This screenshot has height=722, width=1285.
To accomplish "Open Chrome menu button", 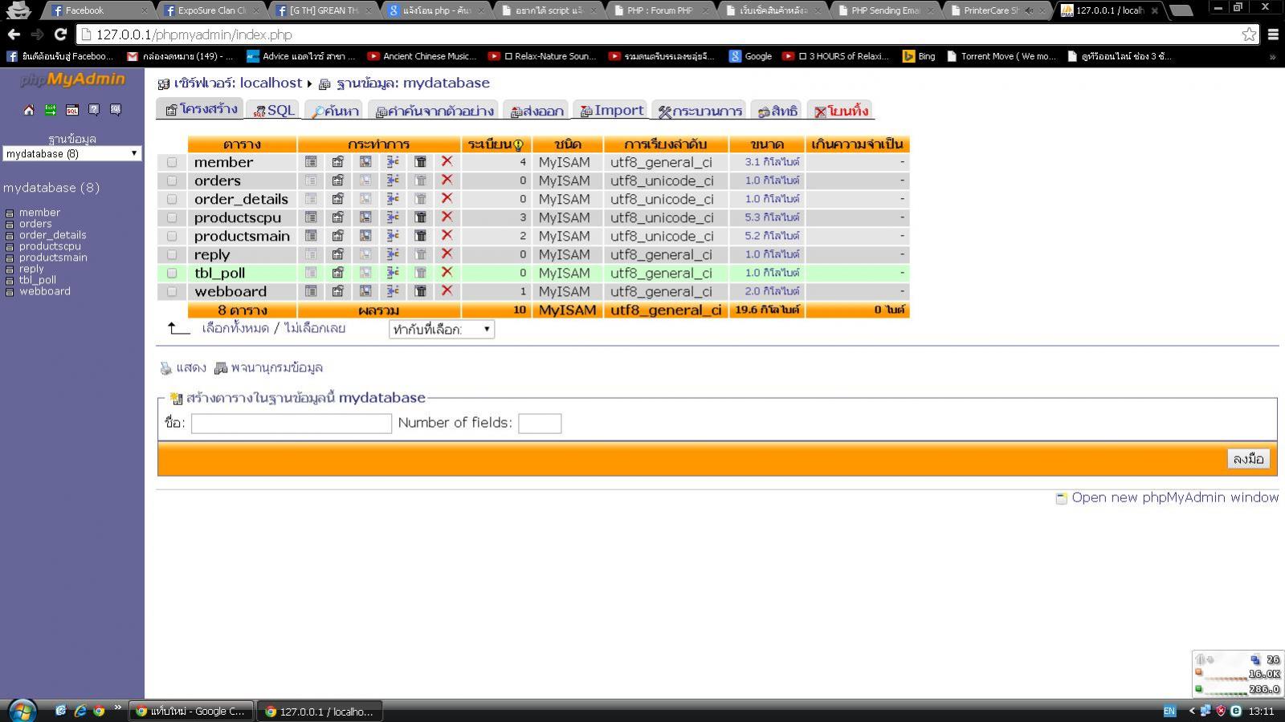I will point(1273,34).
